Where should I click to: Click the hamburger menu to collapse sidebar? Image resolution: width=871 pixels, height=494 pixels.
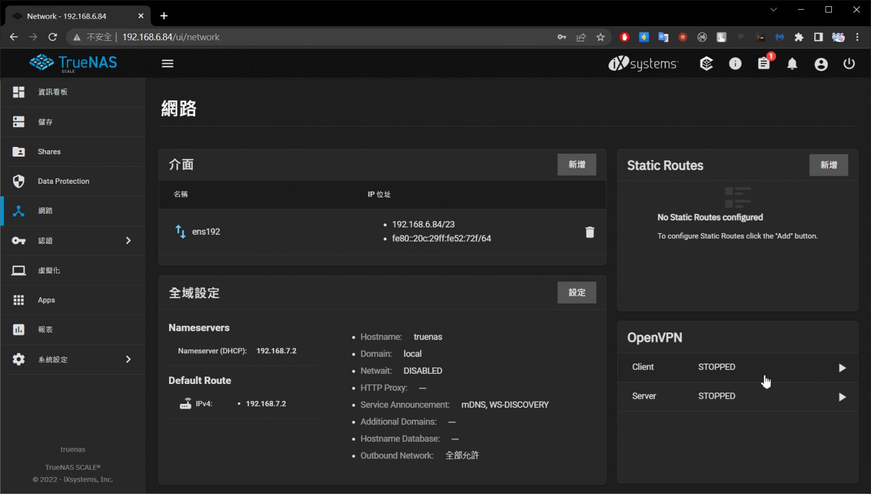click(167, 64)
